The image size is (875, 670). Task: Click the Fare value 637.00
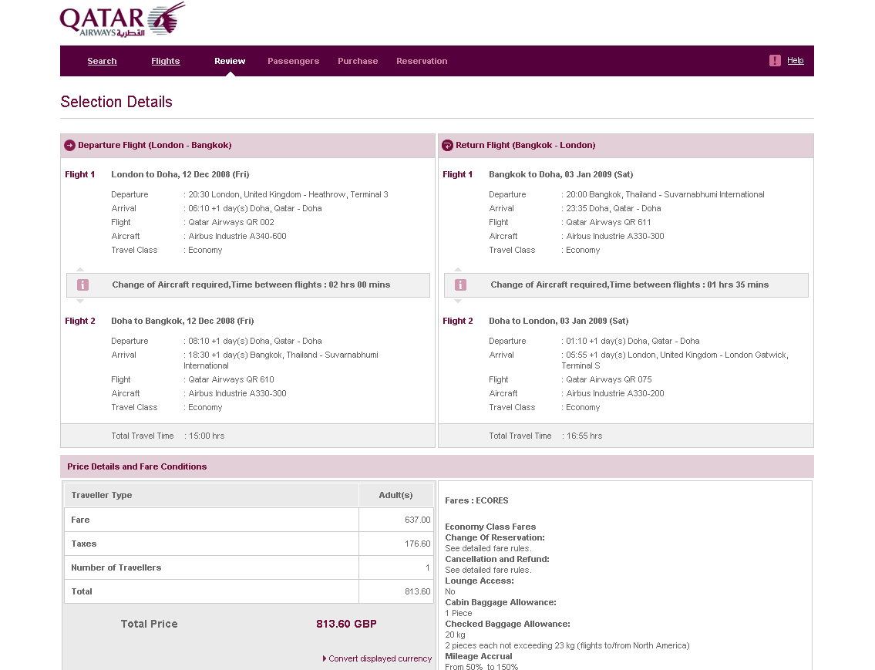[417, 520]
